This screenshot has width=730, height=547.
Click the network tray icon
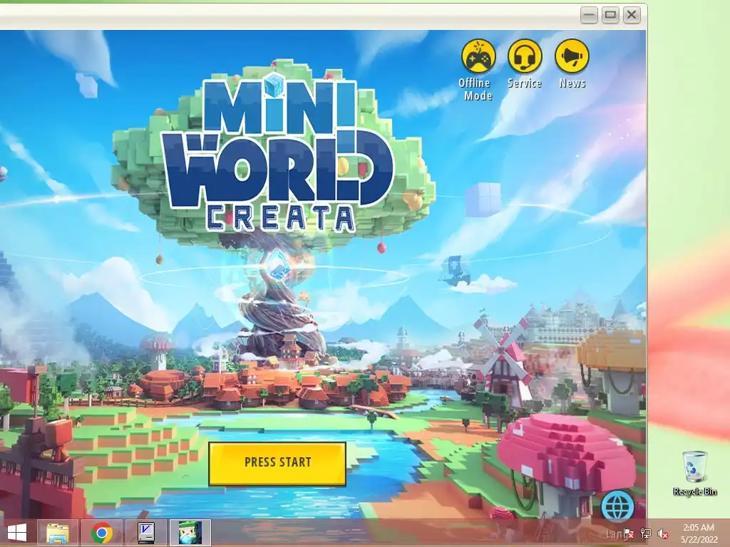[x=646, y=533]
